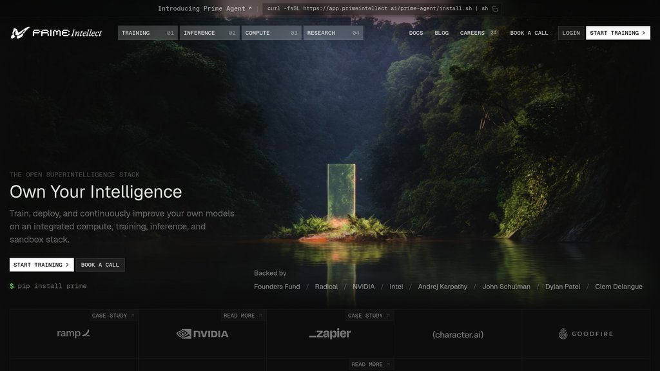The image size is (660, 371).
Task: Click NVIDIA in Backed by list
Action: [x=364, y=287]
